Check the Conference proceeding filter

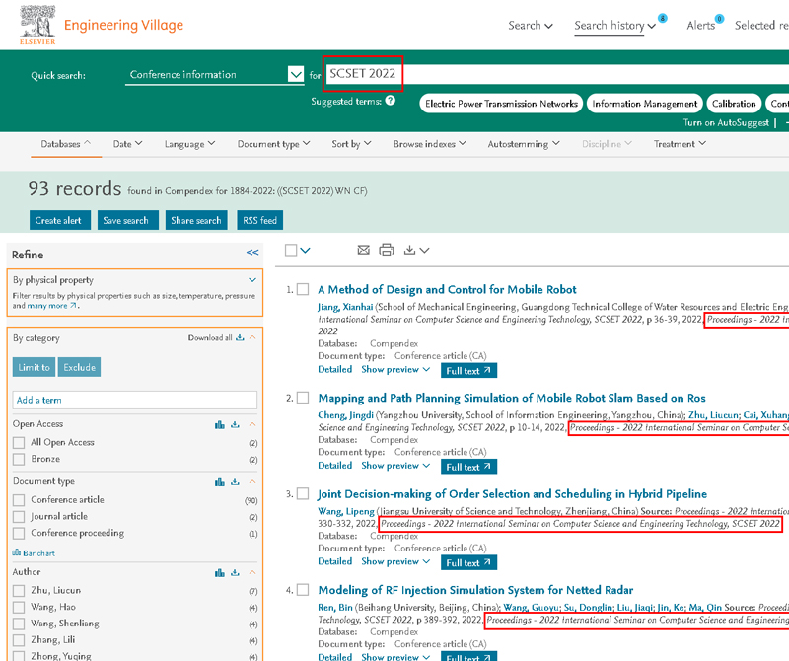19,533
